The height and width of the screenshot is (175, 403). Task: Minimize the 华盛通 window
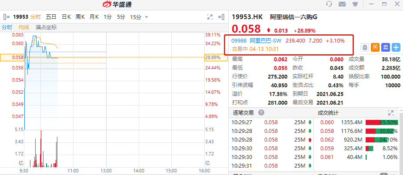[x=371, y=4]
